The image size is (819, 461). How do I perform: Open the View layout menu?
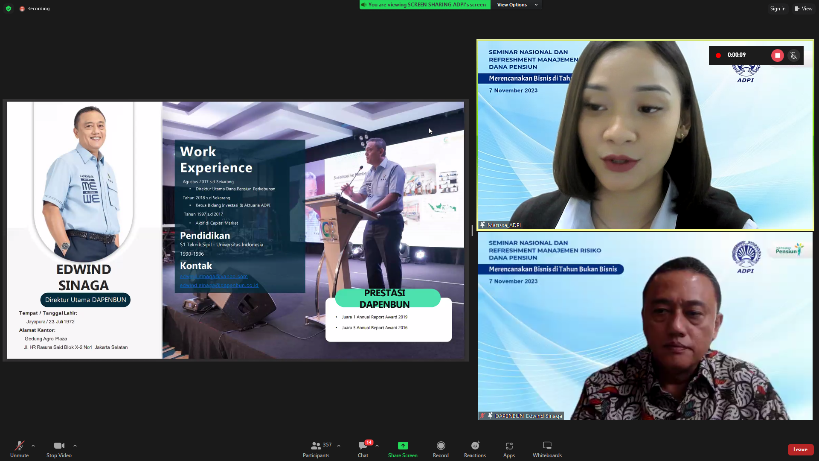(x=803, y=9)
